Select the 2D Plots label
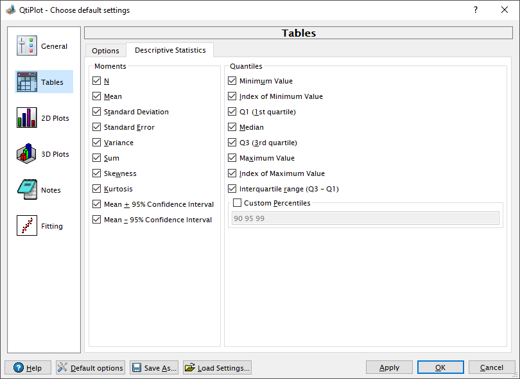Viewport: 520px width, 379px height. [55, 118]
